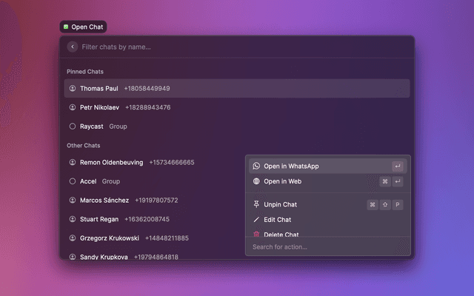This screenshot has width=474, height=296.
Task: Click Thomas Paul's avatar icon
Action: (73, 89)
